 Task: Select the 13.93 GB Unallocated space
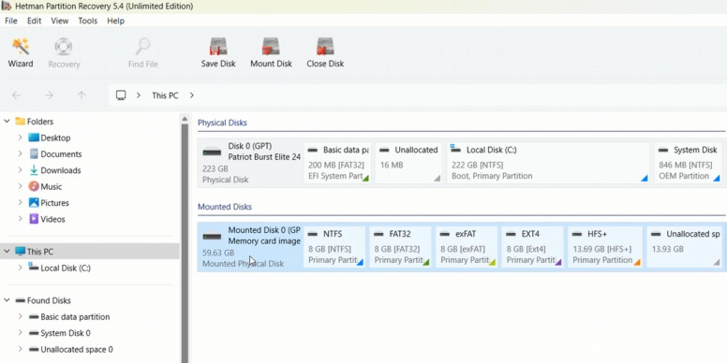coord(684,247)
